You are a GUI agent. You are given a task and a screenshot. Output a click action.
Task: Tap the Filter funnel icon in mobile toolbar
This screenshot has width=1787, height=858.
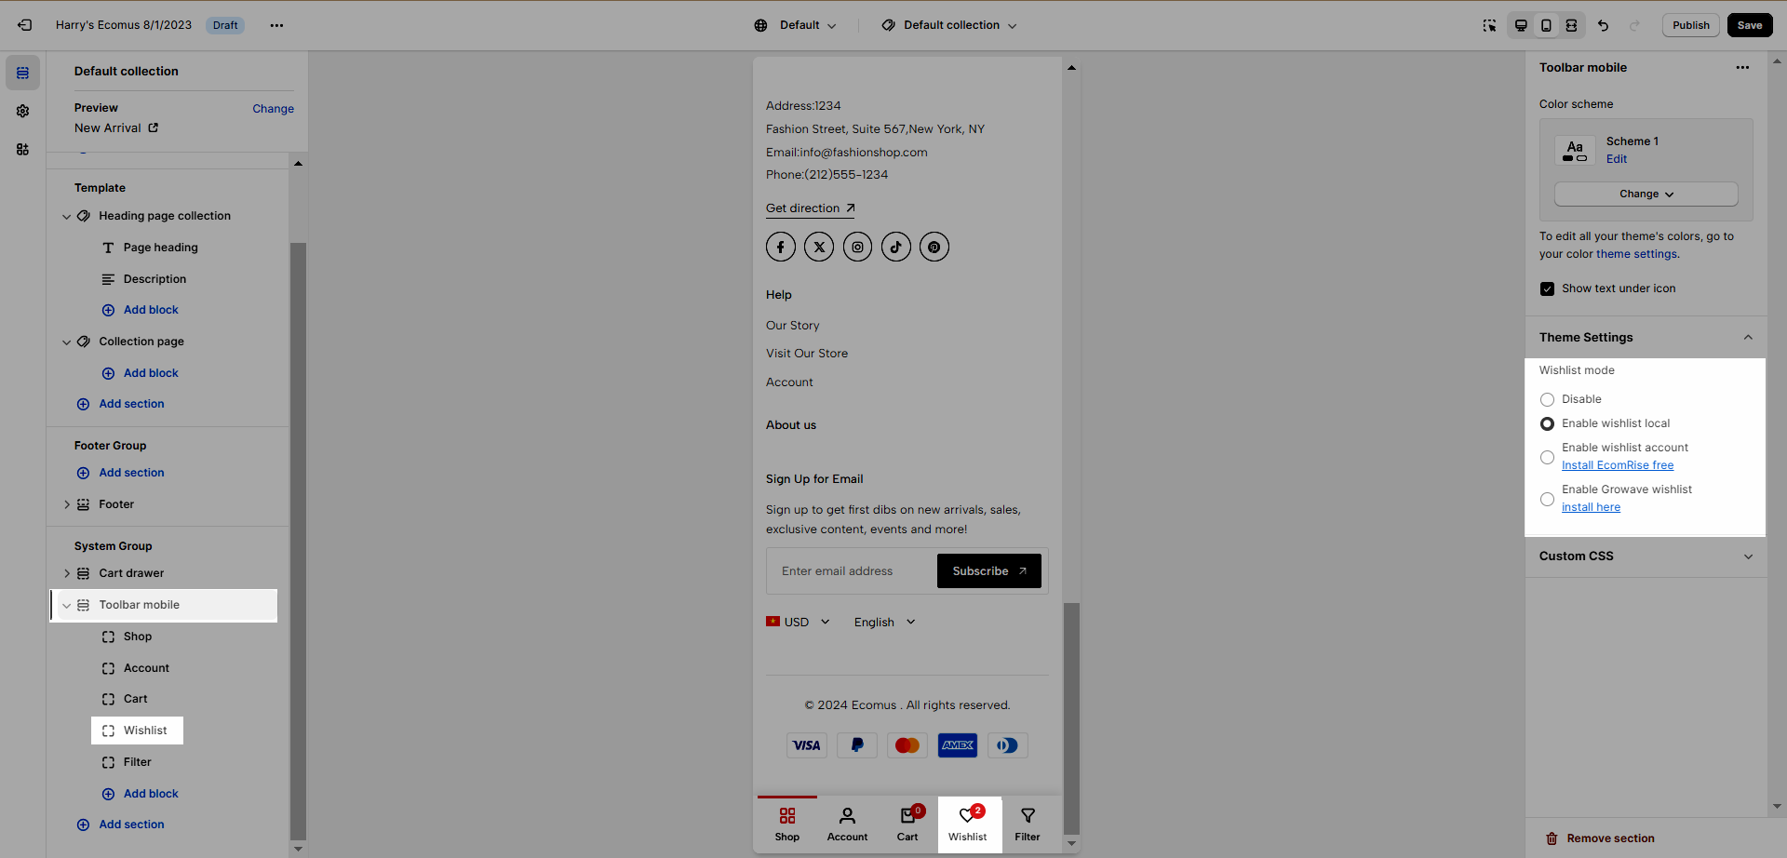(1028, 816)
